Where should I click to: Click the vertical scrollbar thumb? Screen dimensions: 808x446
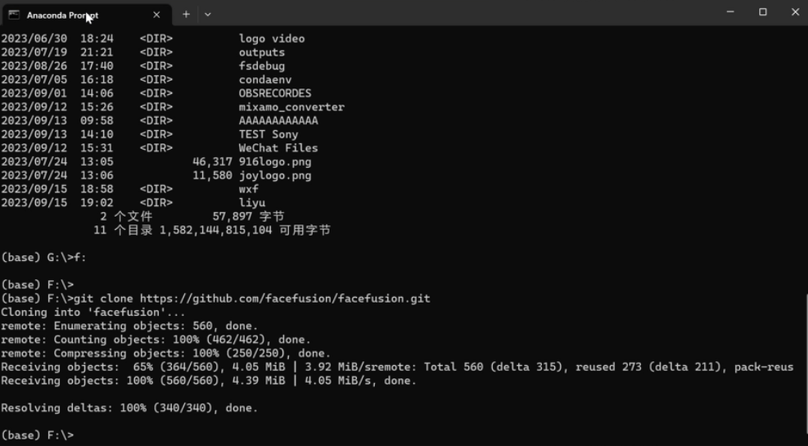[806, 370]
